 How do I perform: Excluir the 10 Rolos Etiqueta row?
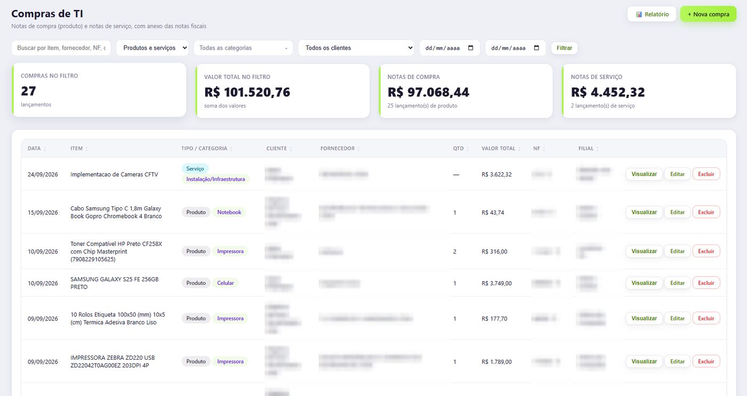click(x=706, y=318)
